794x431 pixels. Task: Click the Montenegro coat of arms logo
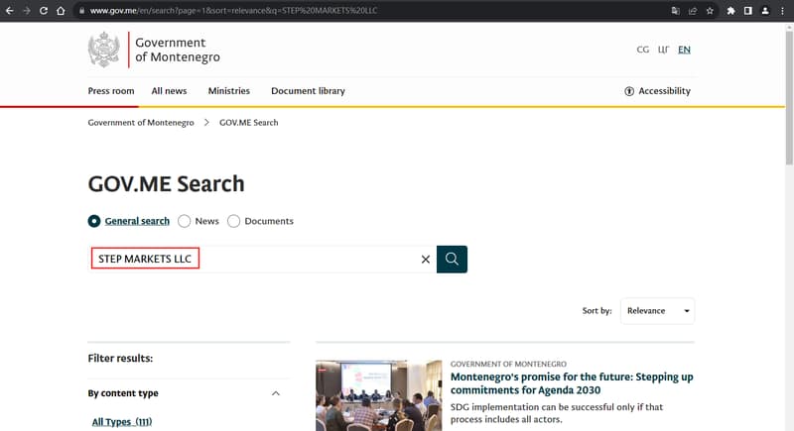click(104, 50)
